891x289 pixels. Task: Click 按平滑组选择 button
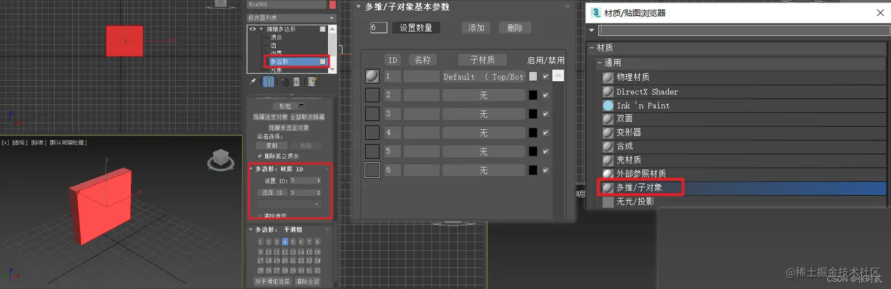click(x=272, y=281)
